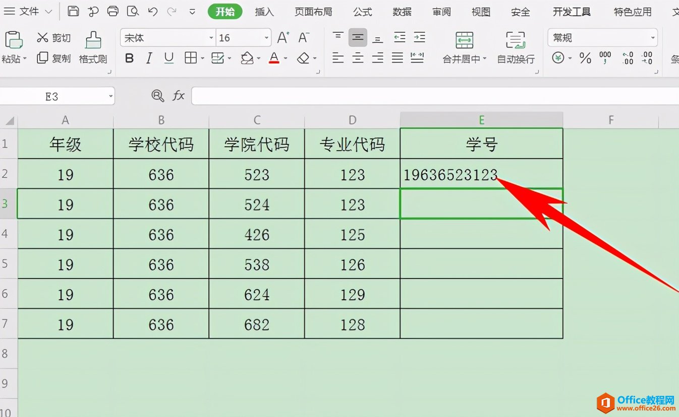Switch to the 特色应用 tab
The height and width of the screenshot is (417, 679).
tap(633, 12)
